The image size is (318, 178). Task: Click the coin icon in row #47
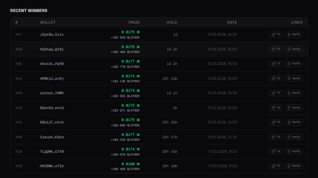click(138, 32)
